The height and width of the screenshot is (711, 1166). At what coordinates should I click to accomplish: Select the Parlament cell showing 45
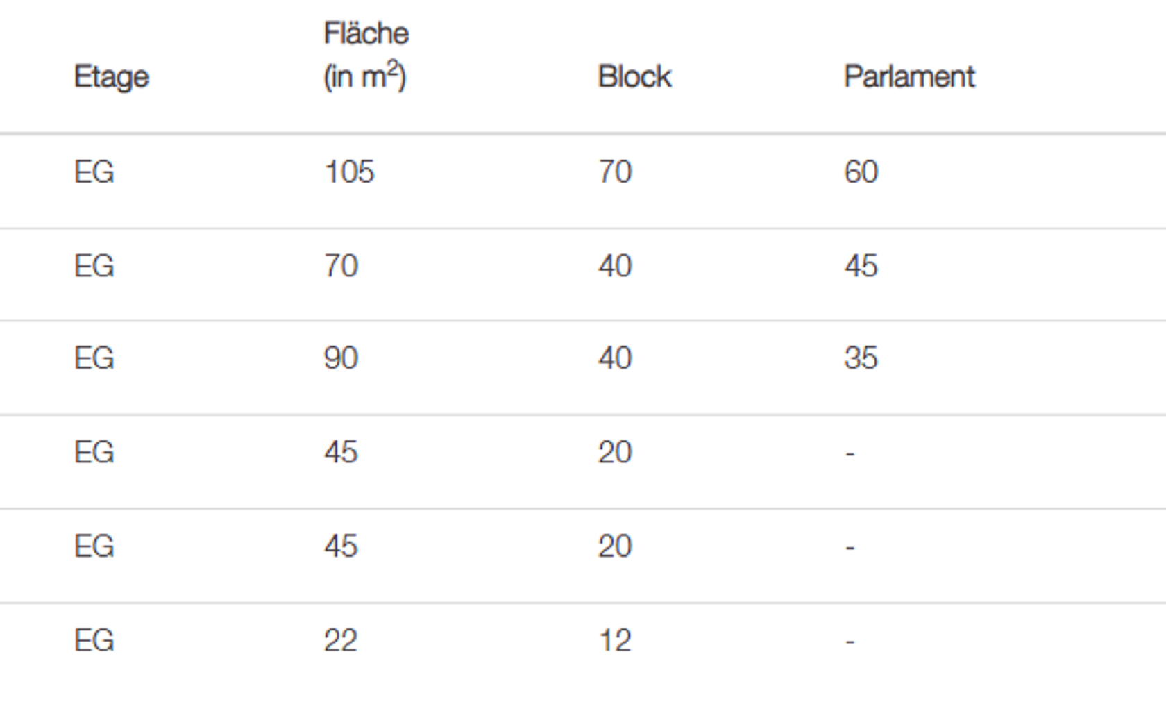coord(861,267)
